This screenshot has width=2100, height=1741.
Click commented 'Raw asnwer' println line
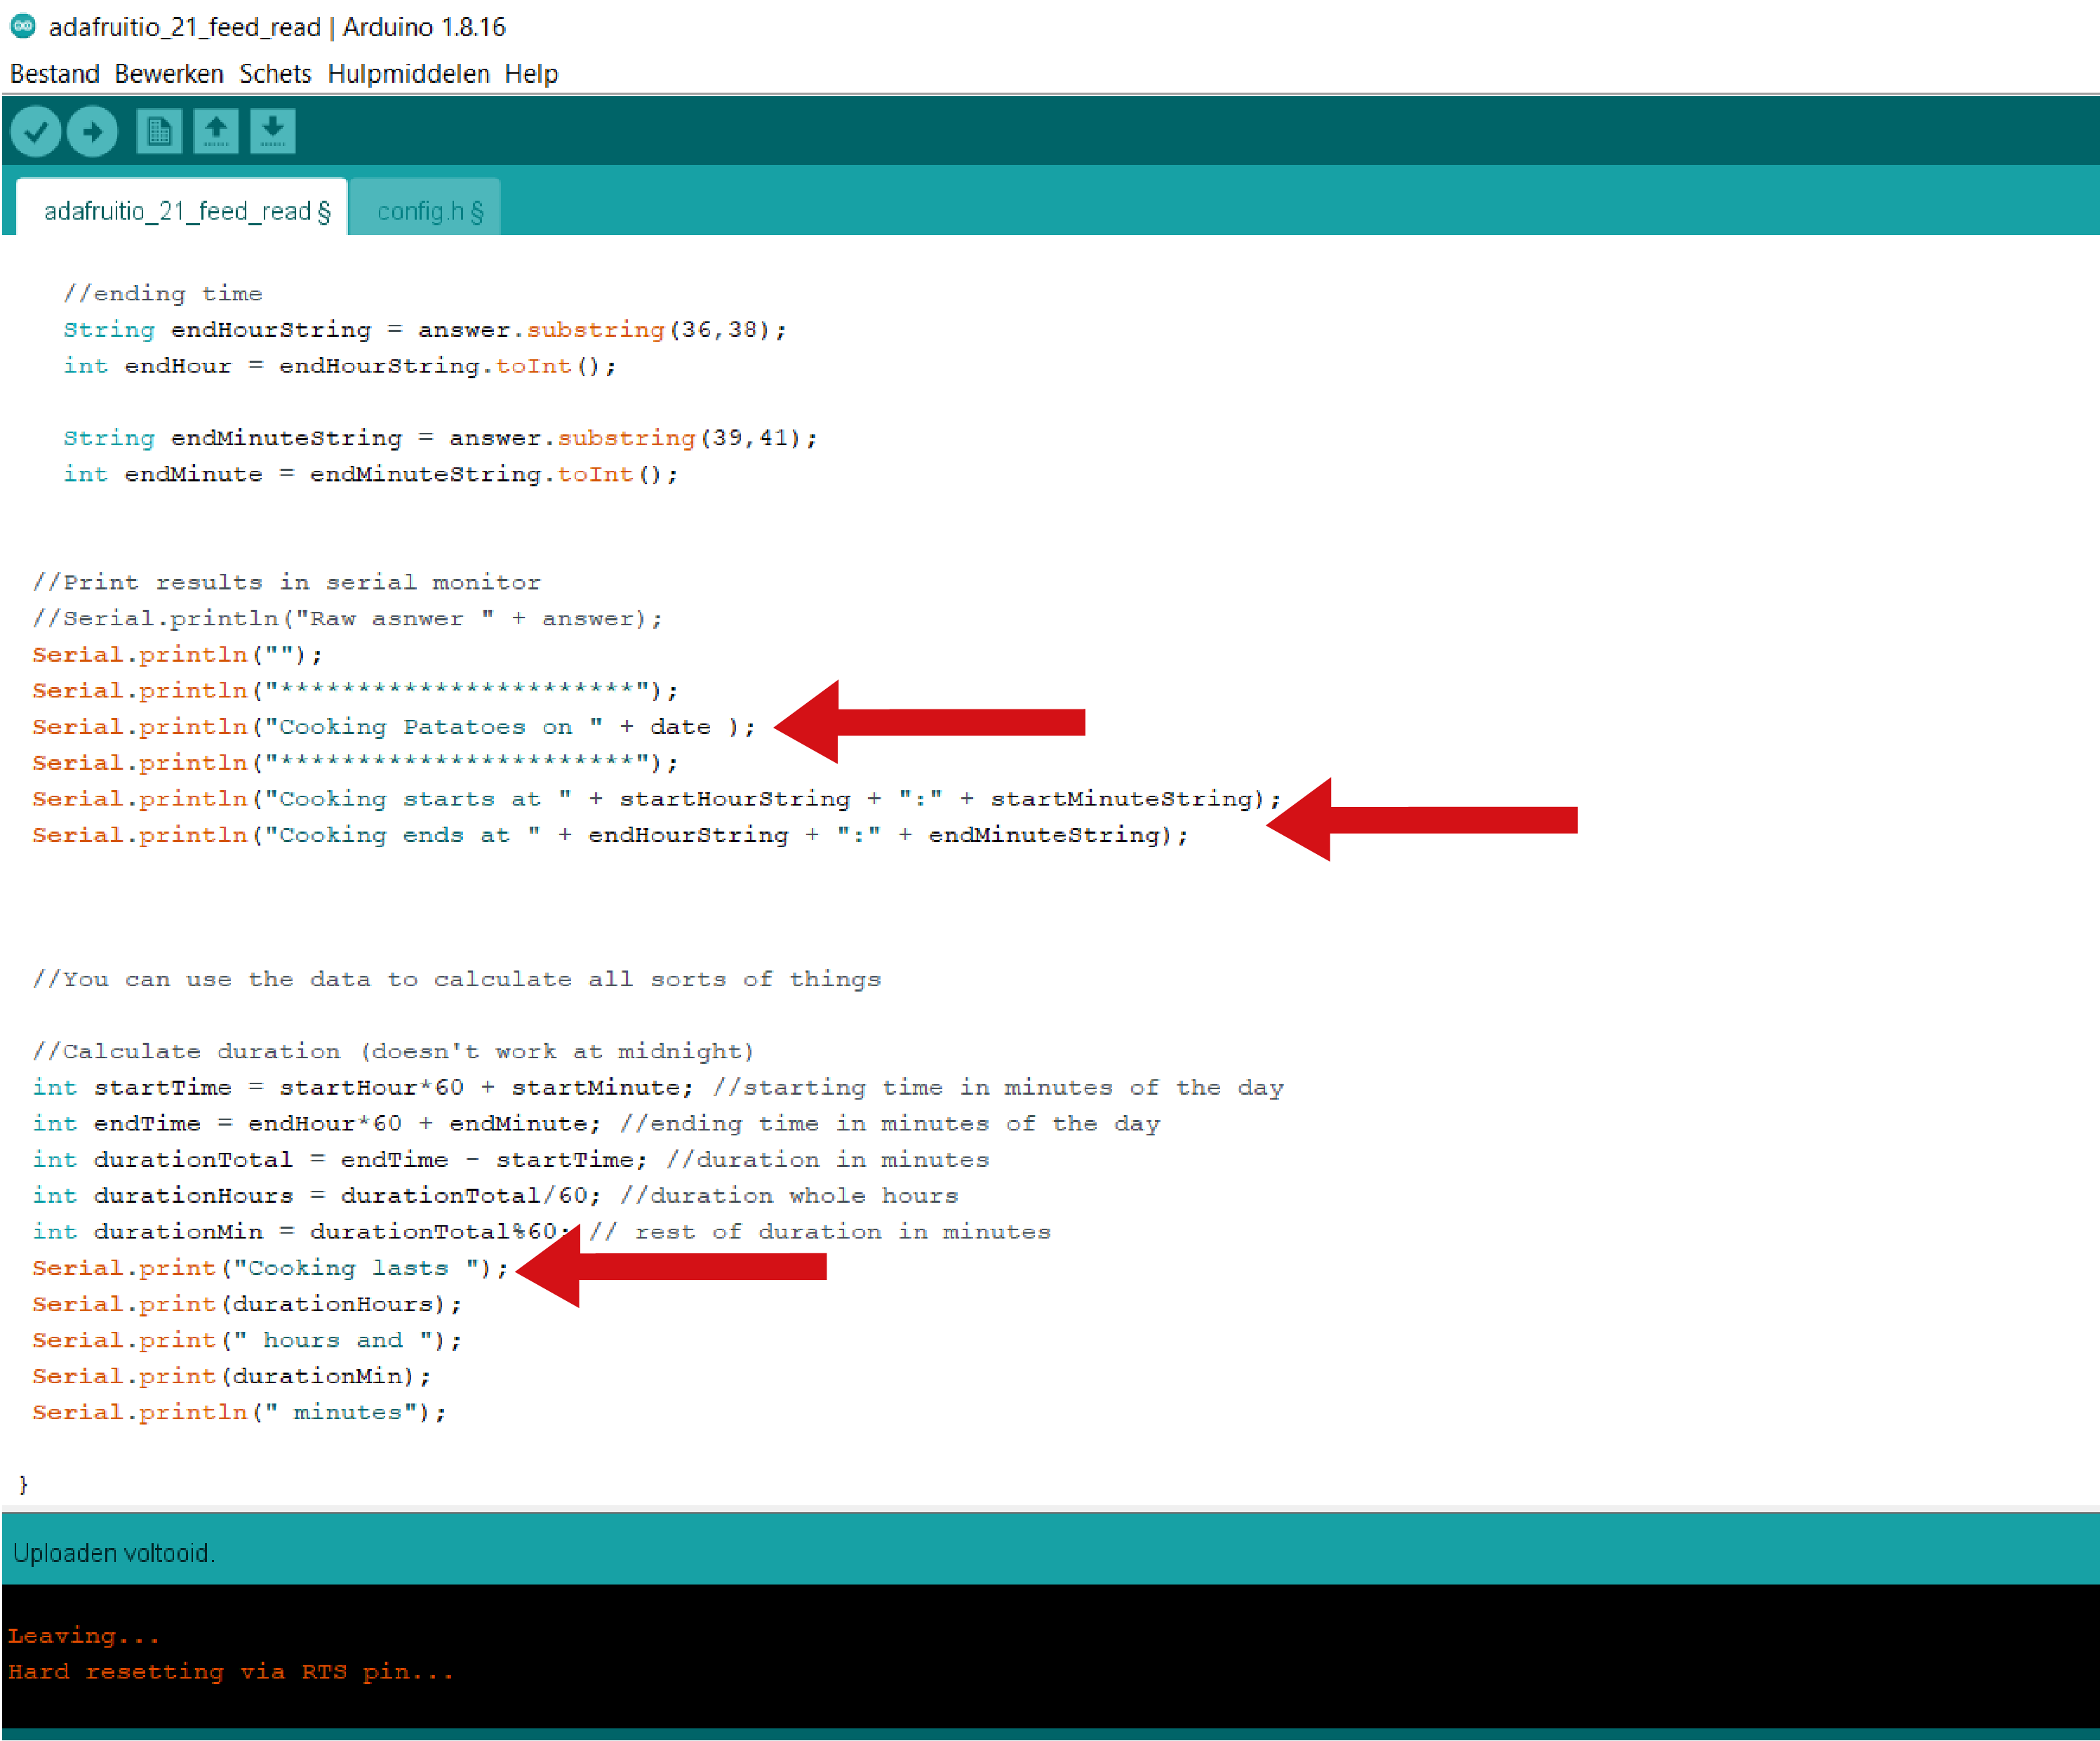tap(347, 618)
